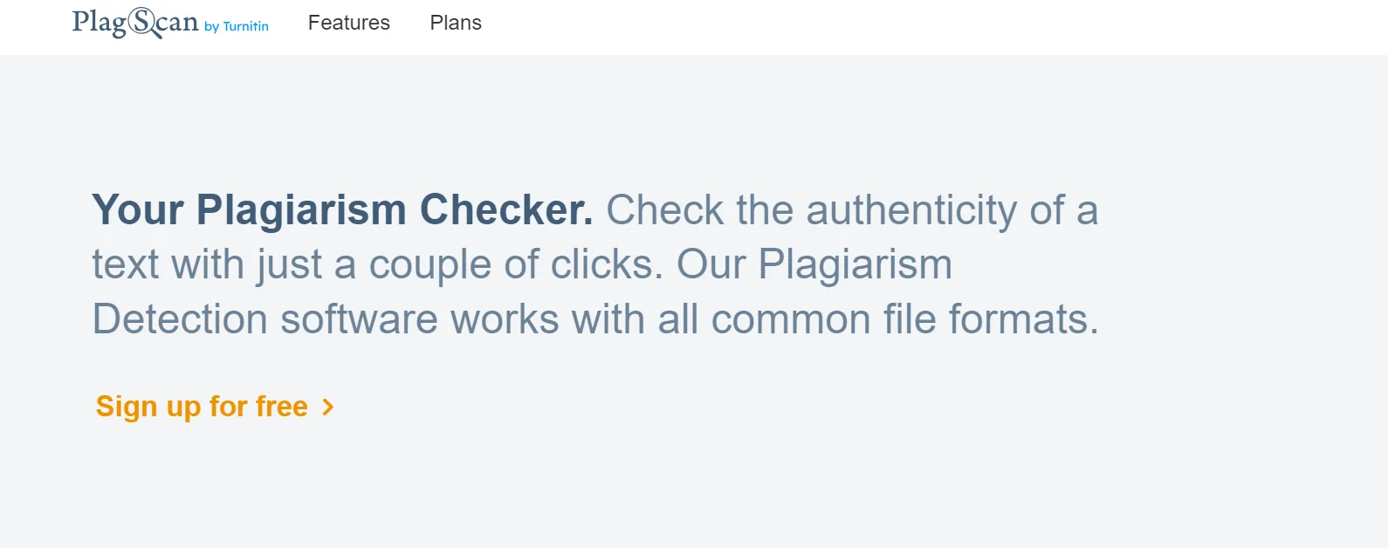Select Plans in the navigation bar
The height and width of the screenshot is (548, 1388).
[x=455, y=24]
